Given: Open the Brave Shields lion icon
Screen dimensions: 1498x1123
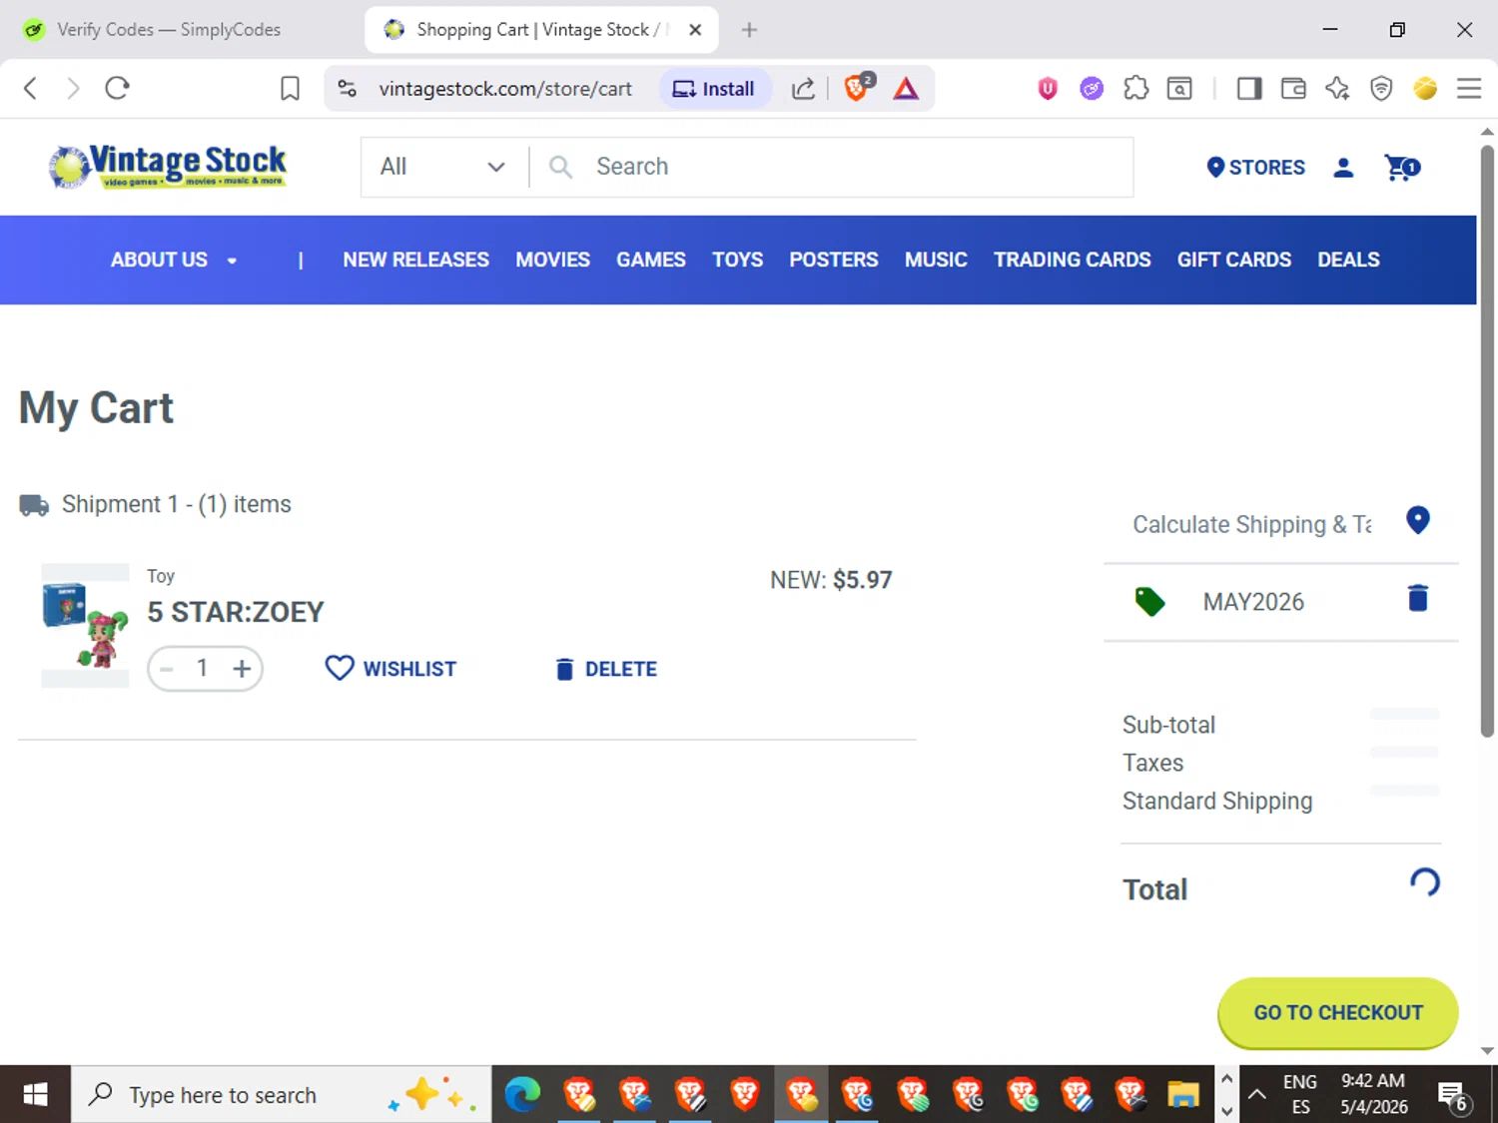Looking at the screenshot, I should pos(857,88).
